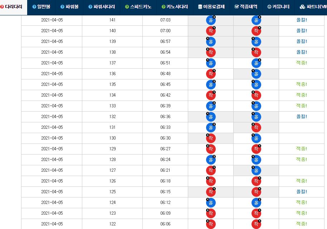The image size is (327, 229).
Task: Open the 다리다리 tab
Action: coord(13,7)
